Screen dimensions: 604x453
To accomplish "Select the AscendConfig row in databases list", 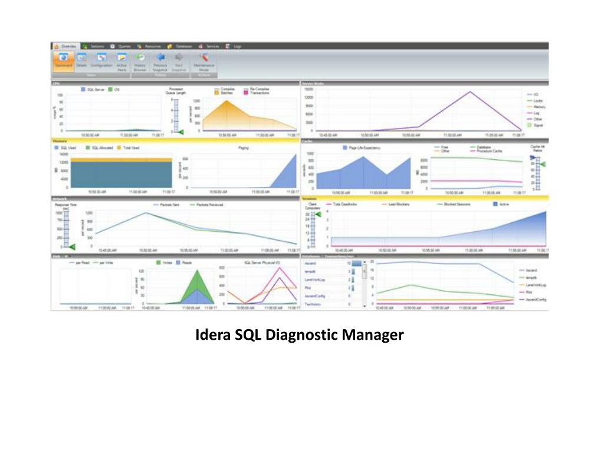I will pyautogui.click(x=333, y=296).
